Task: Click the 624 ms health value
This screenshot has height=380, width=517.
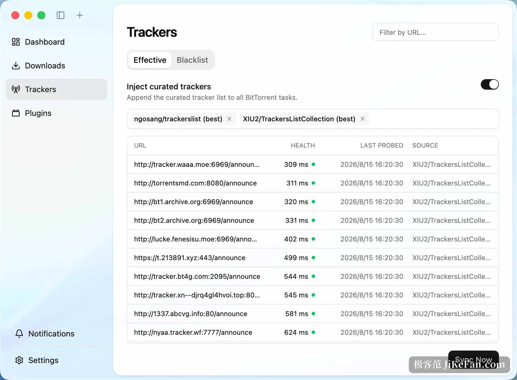Action: (x=296, y=332)
